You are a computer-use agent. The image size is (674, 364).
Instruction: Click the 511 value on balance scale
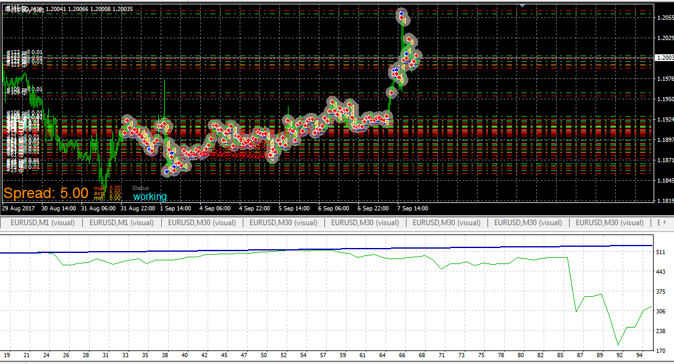pos(660,252)
